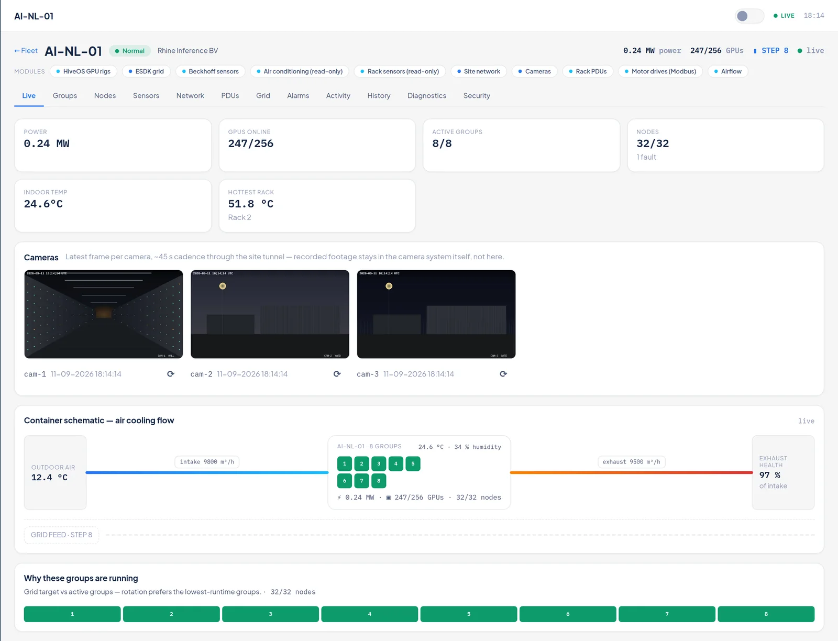838x641 pixels.
Task: Select running group bar 2
Action: coord(171,614)
